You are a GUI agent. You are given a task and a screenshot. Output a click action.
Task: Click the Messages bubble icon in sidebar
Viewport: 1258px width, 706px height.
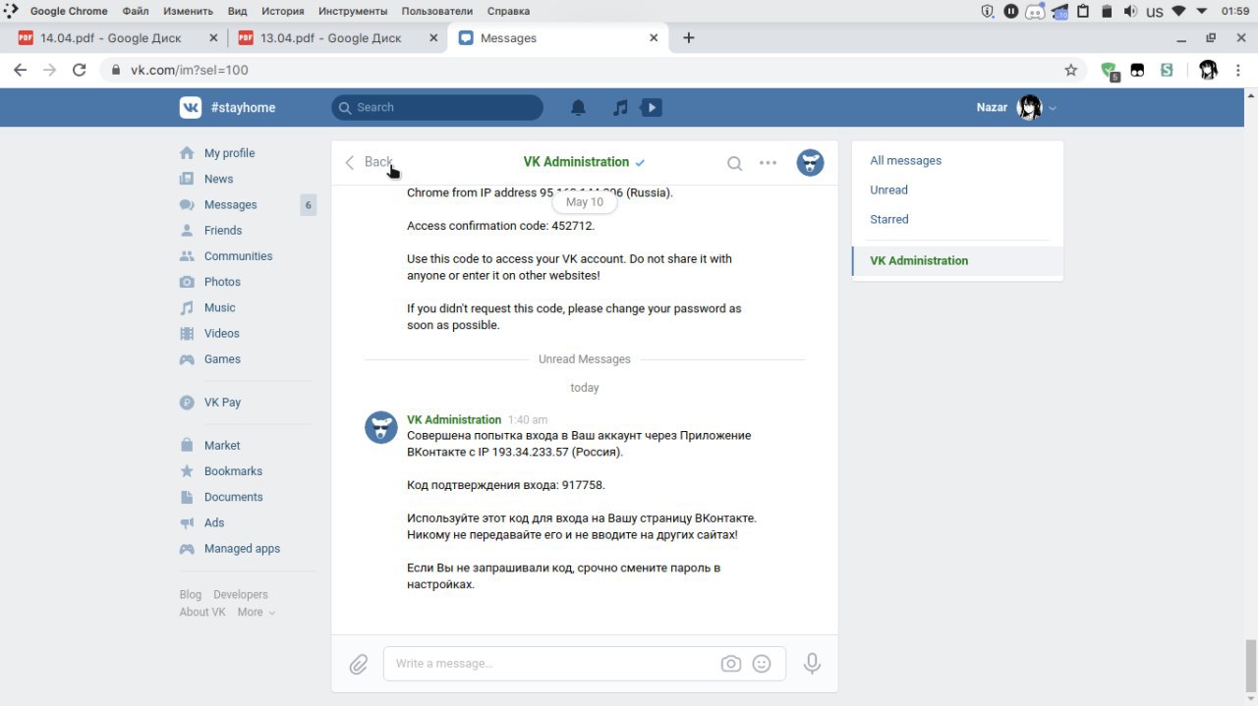[187, 204]
